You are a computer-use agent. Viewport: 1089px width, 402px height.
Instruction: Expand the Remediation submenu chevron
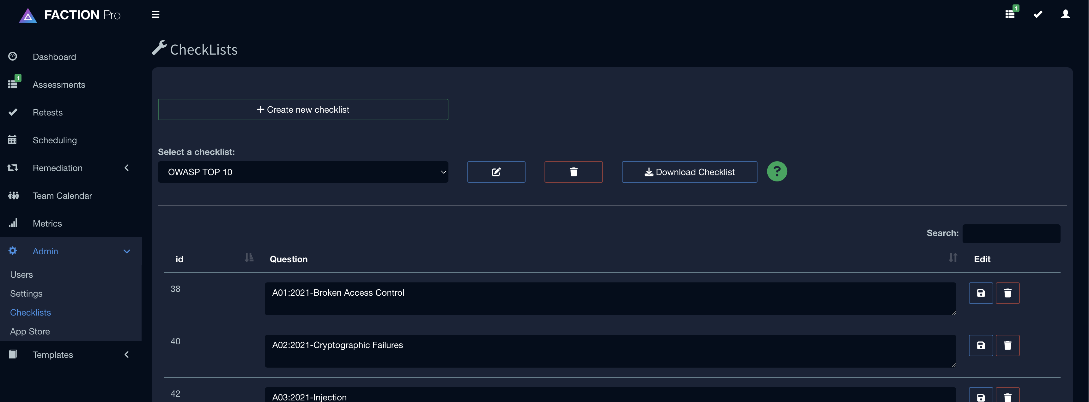tap(126, 168)
